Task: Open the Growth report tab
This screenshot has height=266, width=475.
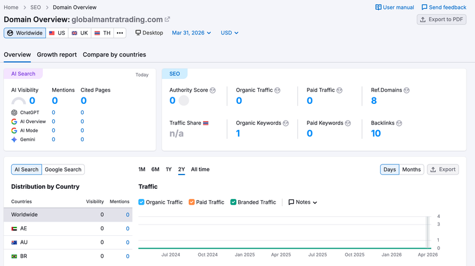Action: (56, 55)
